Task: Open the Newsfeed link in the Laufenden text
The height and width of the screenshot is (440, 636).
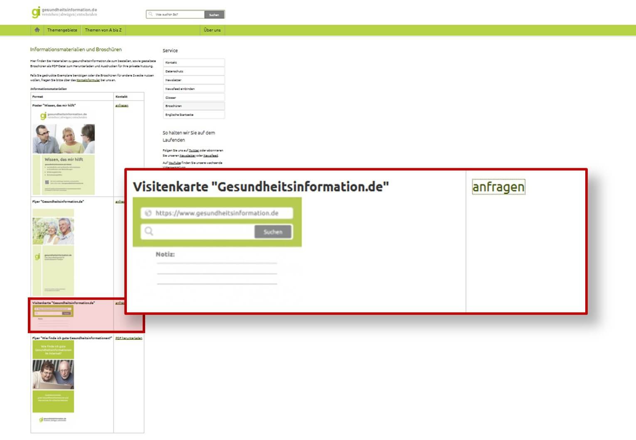Action: [x=210, y=155]
